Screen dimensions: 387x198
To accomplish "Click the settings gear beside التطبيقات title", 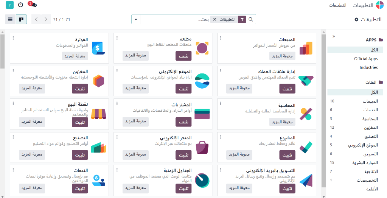I will click(x=356, y=19).
